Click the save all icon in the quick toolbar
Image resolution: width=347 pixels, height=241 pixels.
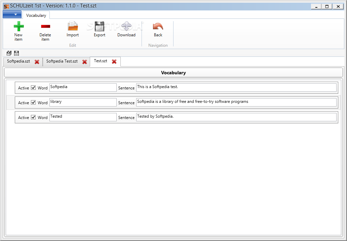click(9, 53)
